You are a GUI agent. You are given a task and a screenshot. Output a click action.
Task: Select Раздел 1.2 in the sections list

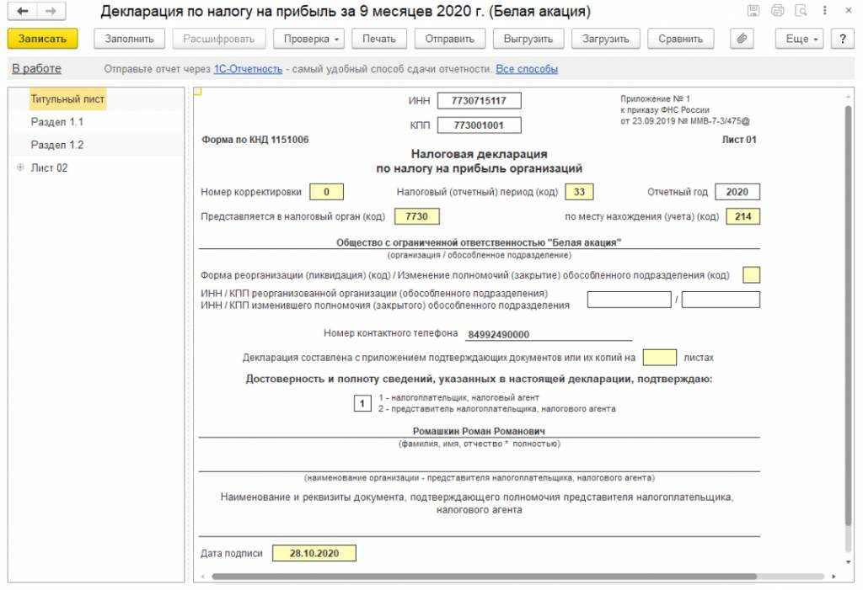[57, 145]
